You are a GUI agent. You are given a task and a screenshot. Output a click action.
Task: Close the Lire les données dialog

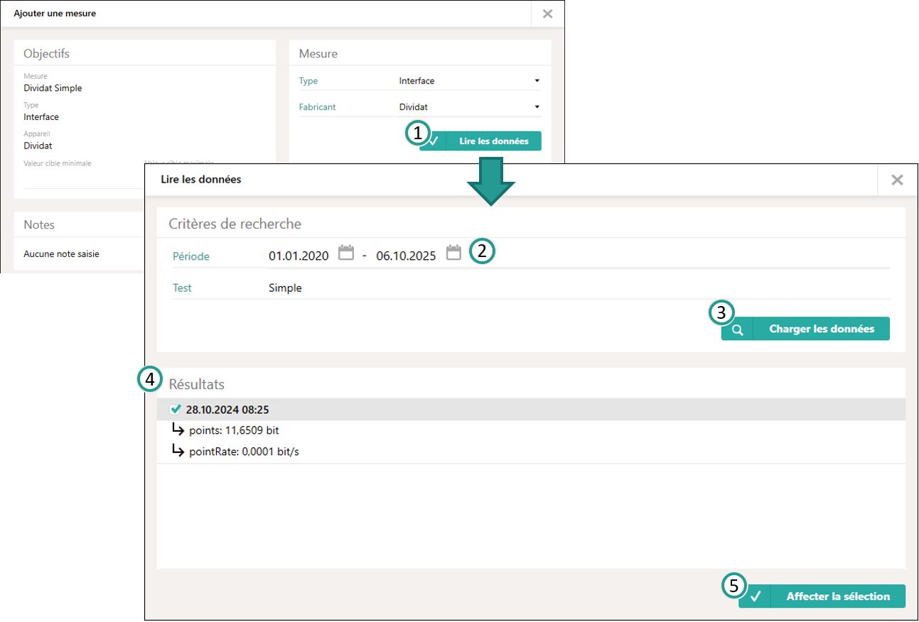(897, 180)
